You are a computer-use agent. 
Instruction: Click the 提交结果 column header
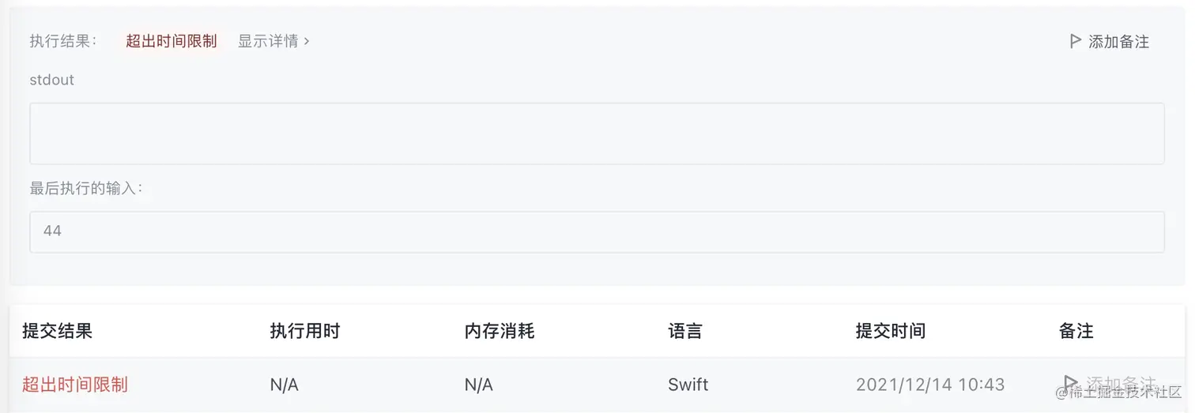57,331
